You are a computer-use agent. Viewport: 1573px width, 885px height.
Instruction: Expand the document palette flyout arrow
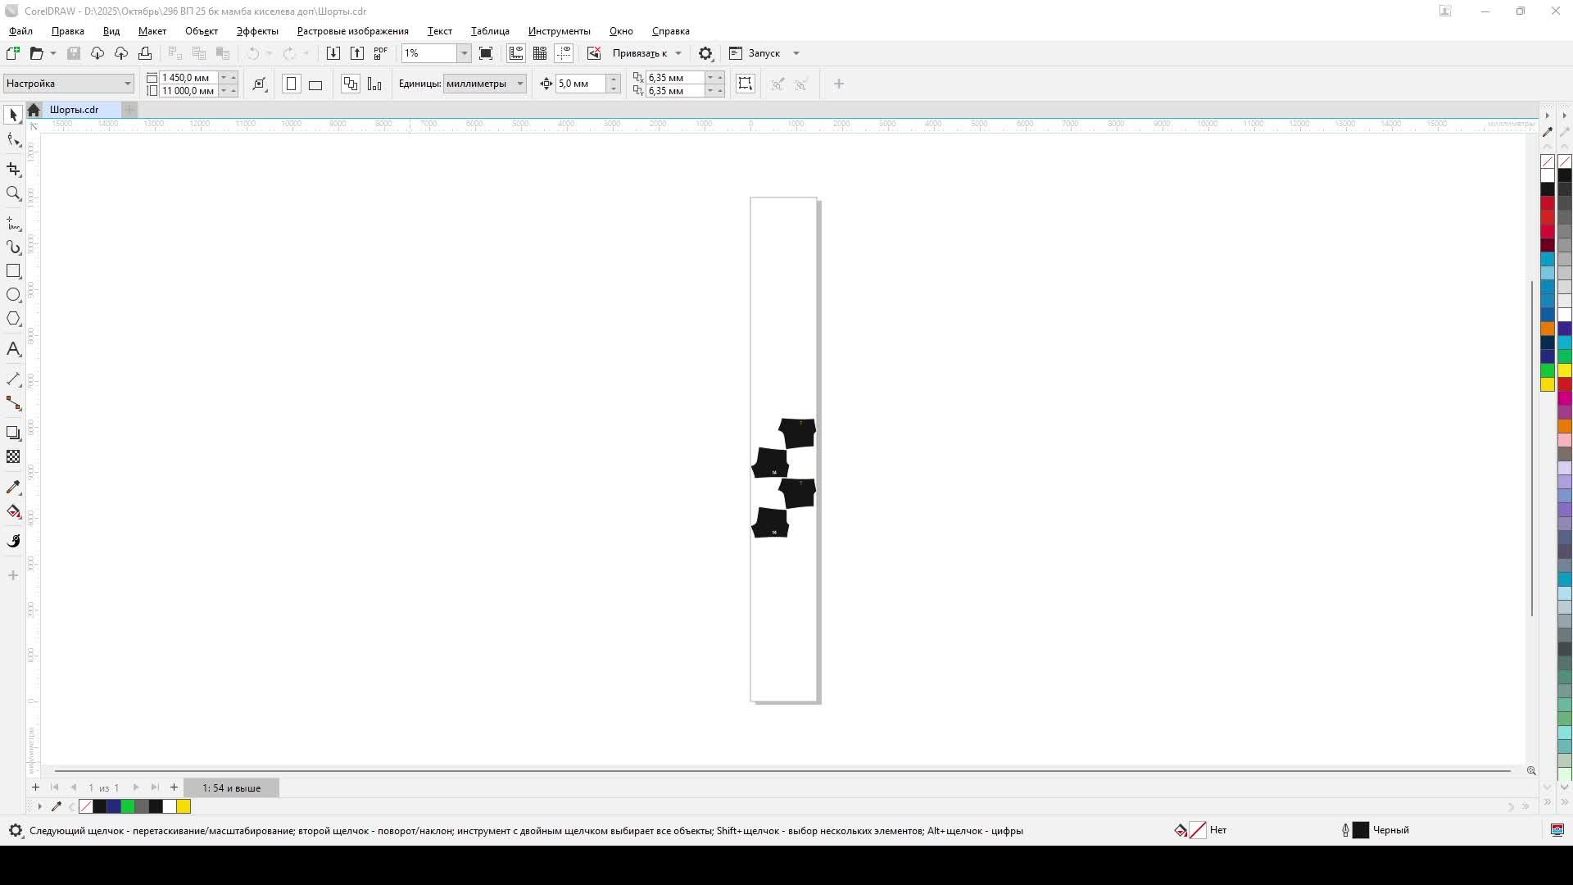coord(39,807)
